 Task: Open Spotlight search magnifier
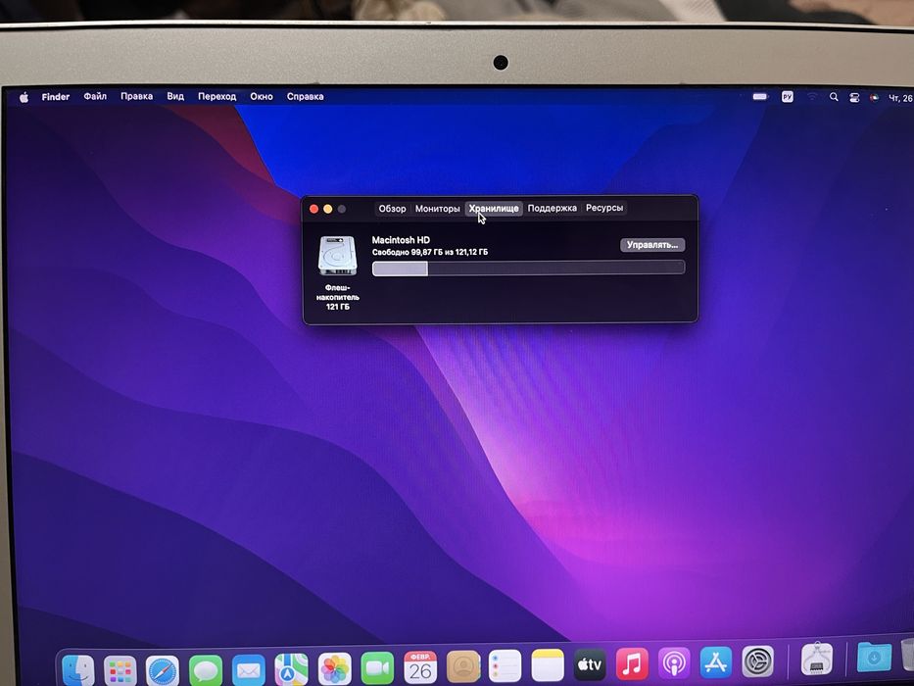coord(834,97)
